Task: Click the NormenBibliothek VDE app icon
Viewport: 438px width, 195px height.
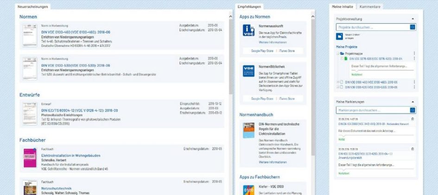Action: [x=248, y=71]
